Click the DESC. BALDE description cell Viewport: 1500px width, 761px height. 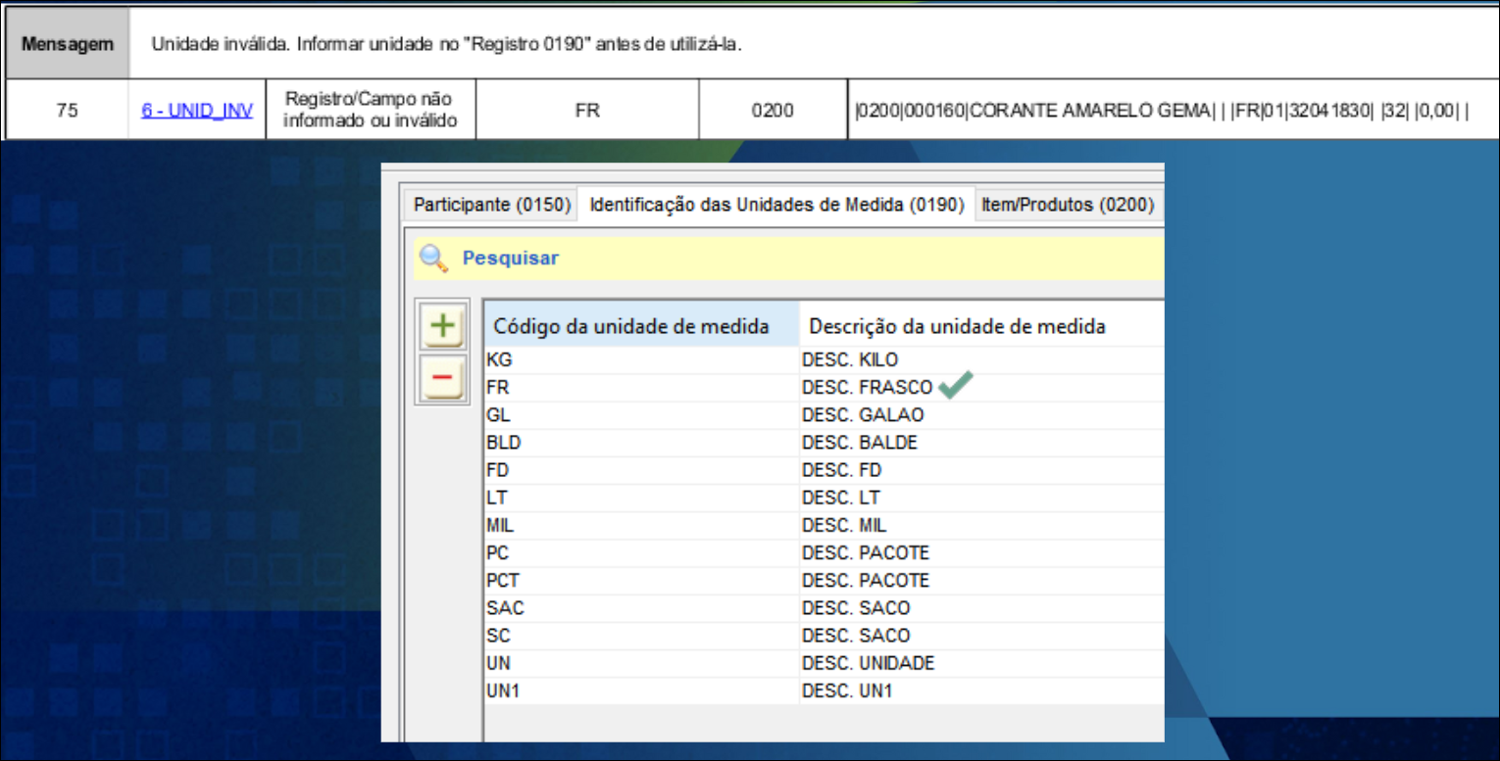tap(981, 443)
